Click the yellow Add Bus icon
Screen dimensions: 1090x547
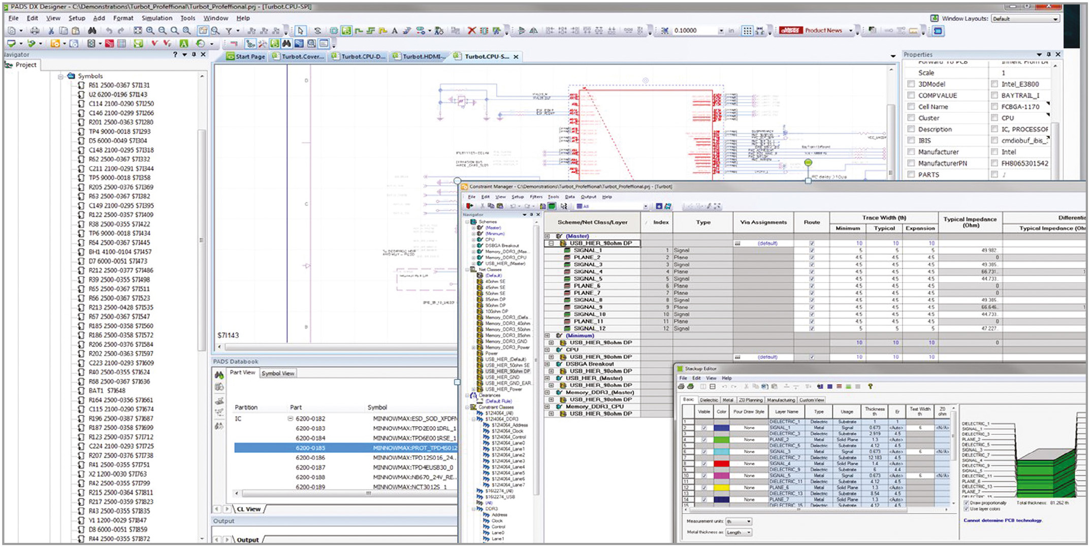[x=383, y=31]
